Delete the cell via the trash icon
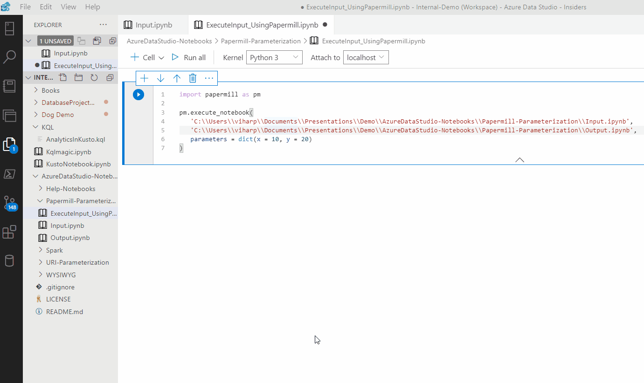Viewport: 644px width, 383px height. (193, 78)
